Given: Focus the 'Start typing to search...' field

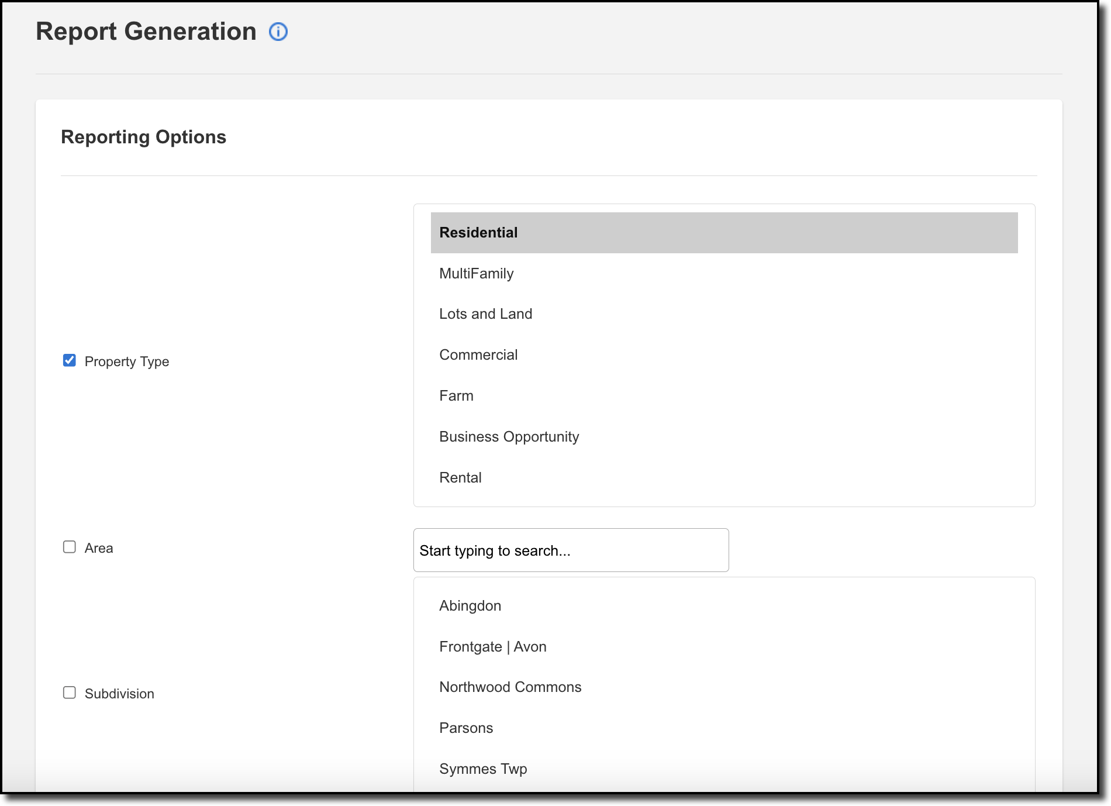Looking at the screenshot, I should click(x=571, y=550).
